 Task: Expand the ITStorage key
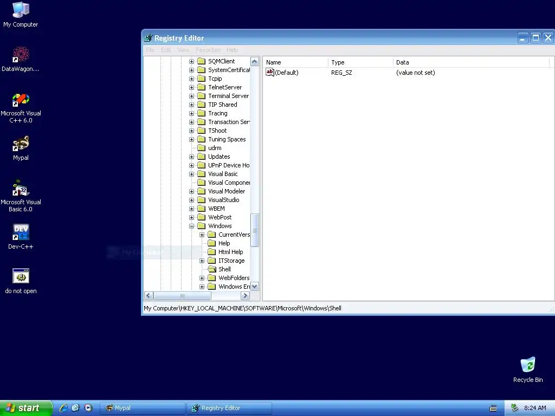[x=202, y=261]
